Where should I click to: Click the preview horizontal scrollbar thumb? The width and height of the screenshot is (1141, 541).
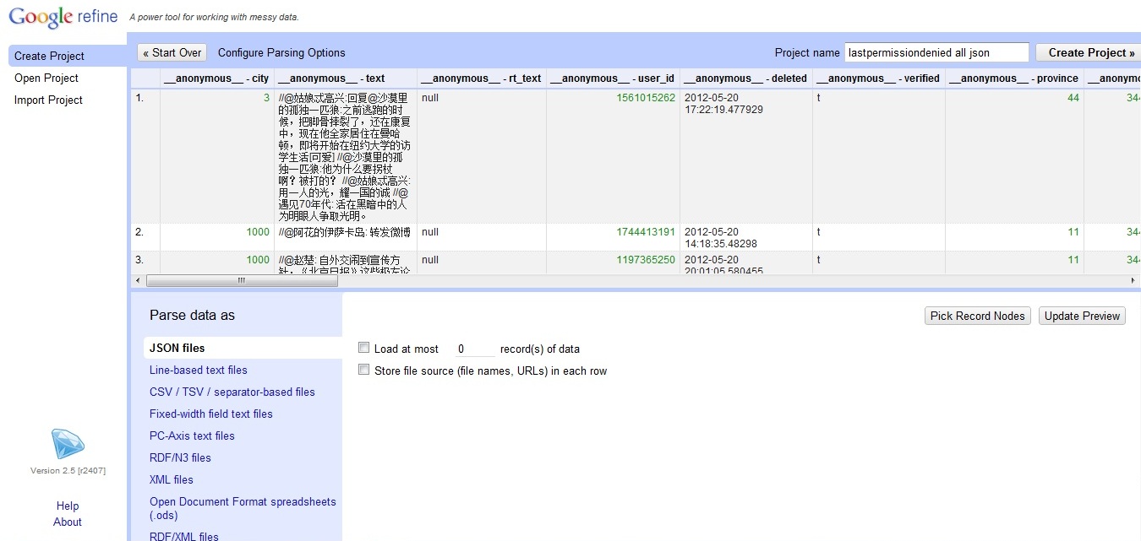click(x=241, y=280)
